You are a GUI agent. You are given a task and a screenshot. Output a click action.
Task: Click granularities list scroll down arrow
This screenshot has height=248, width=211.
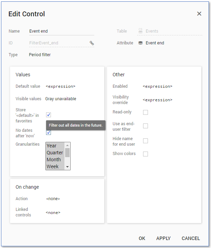(68, 167)
